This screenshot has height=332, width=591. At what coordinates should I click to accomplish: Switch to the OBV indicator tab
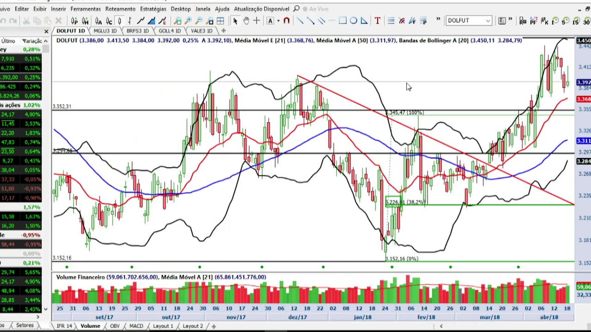(x=115, y=326)
